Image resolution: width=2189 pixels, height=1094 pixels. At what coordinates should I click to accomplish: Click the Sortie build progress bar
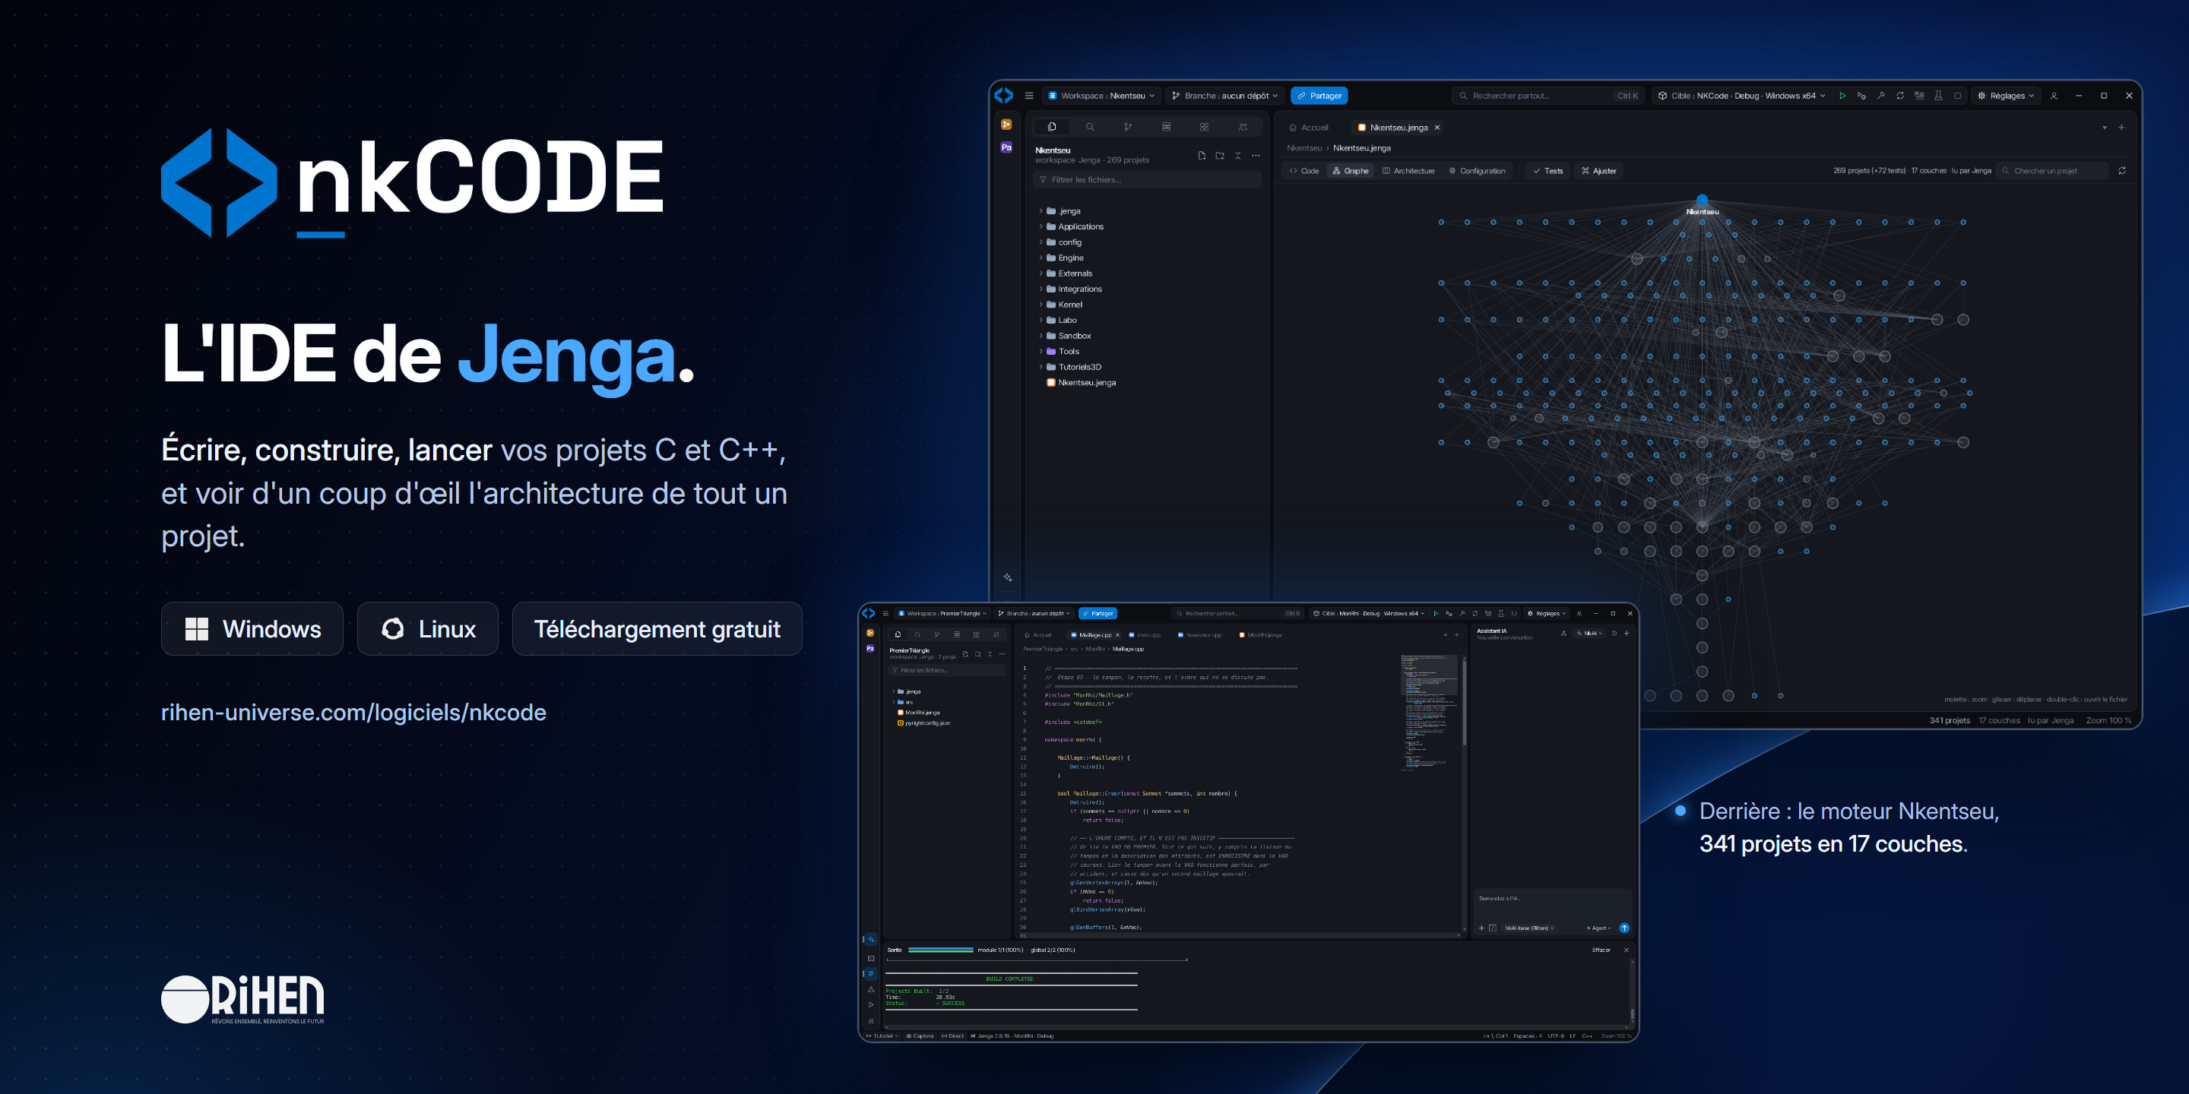point(941,950)
